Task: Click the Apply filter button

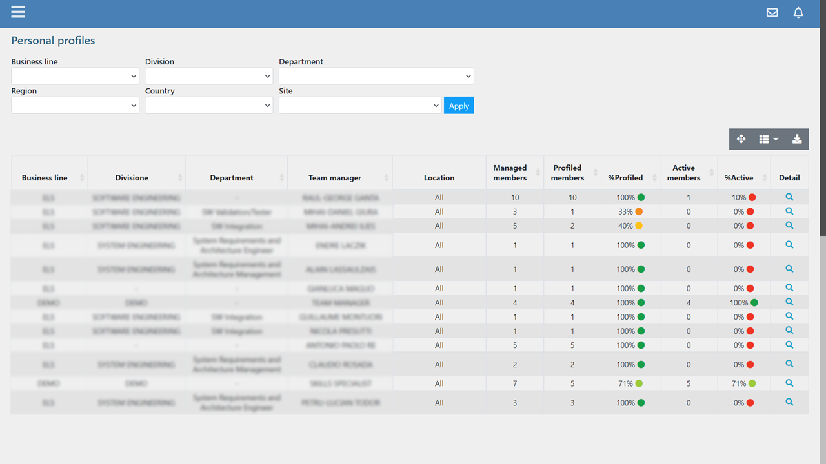Action: pyautogui.click(x=459, y=106)
